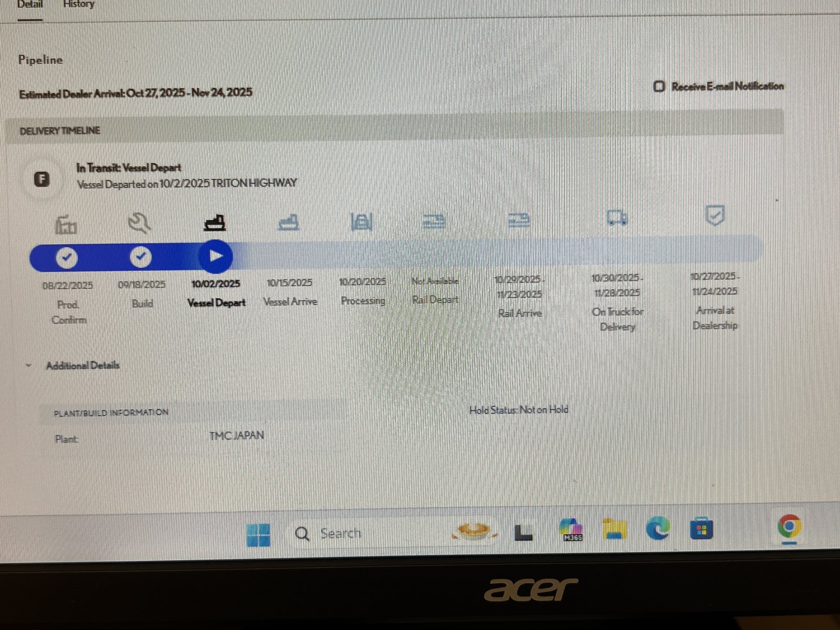Click the Build wrench icon

[x=140, y=223]
